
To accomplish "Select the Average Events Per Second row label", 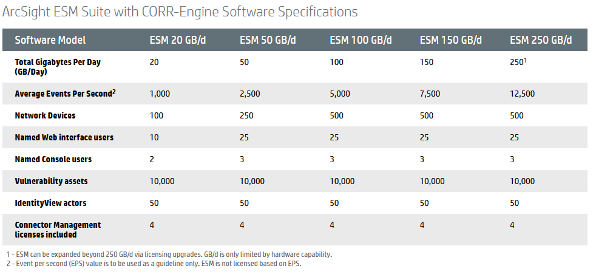I will click(65, 93).
